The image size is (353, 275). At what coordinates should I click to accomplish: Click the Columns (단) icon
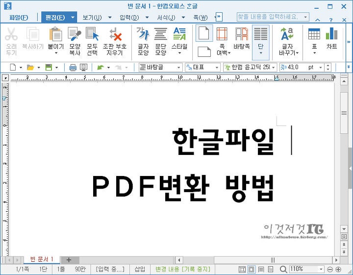(261, 34)
